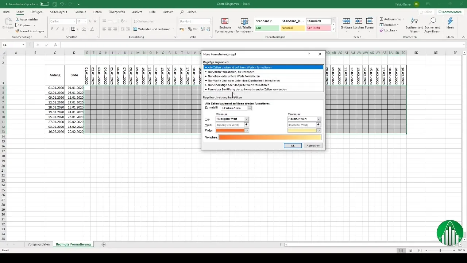Screen dimensions: 467x263
Task: Expand the Formatvorlagen gallery arrow
Action: click(x=333, y=30)
